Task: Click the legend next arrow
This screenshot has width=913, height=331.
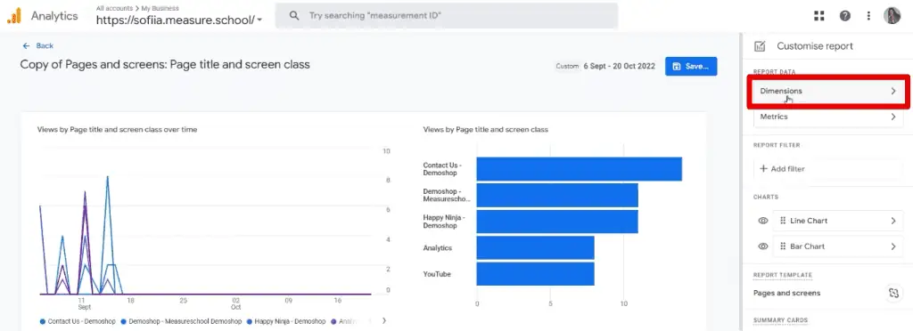Action: (x=383, y=320)
